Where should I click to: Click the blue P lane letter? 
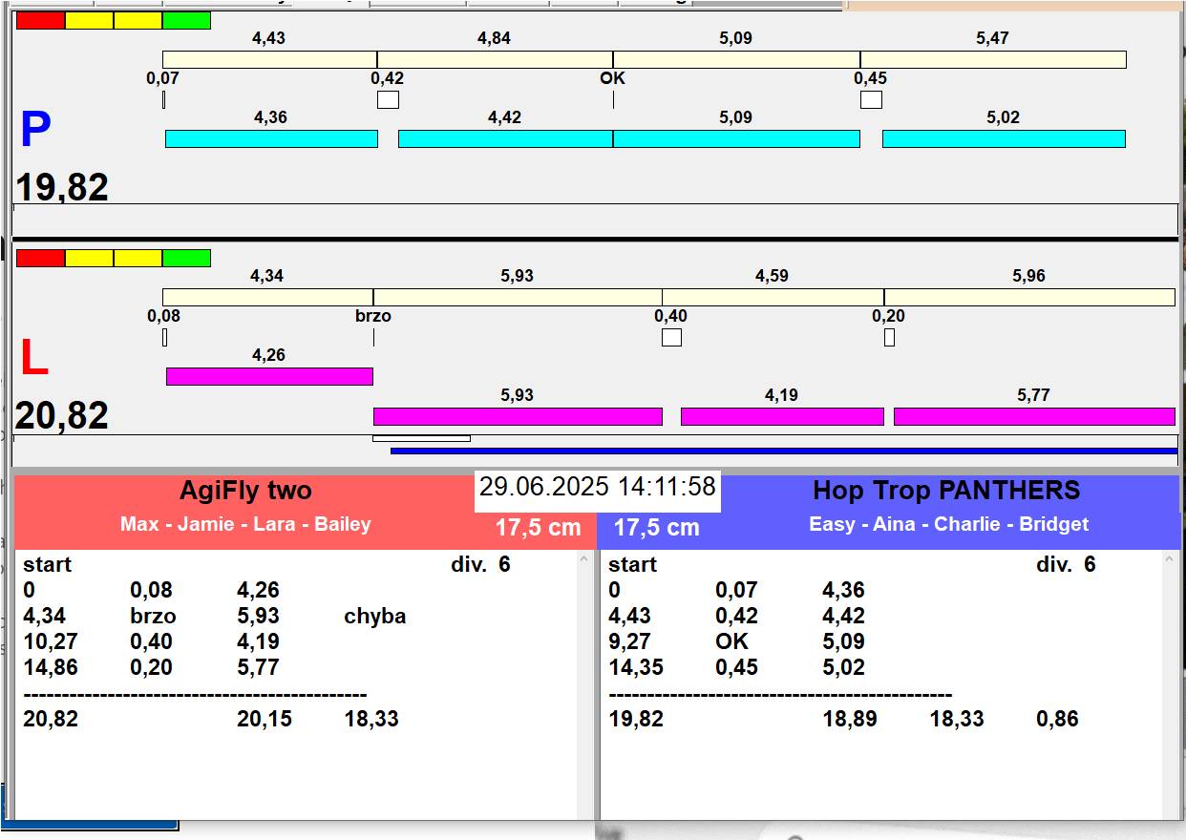point(34,131)
